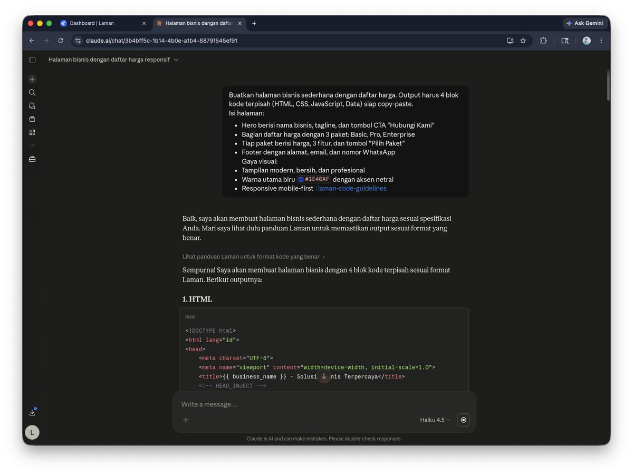Screen dimensions: 633x475
Task: Click the 'Footer dengan alamat' bullet
Action: tap(318, 152)
